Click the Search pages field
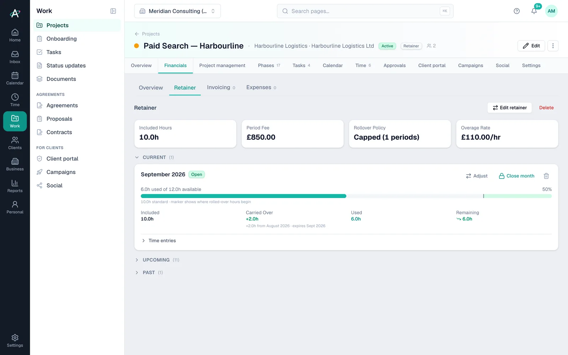This screenshot has height=355, width=568. pyautogui.click(x=365, y=11)
